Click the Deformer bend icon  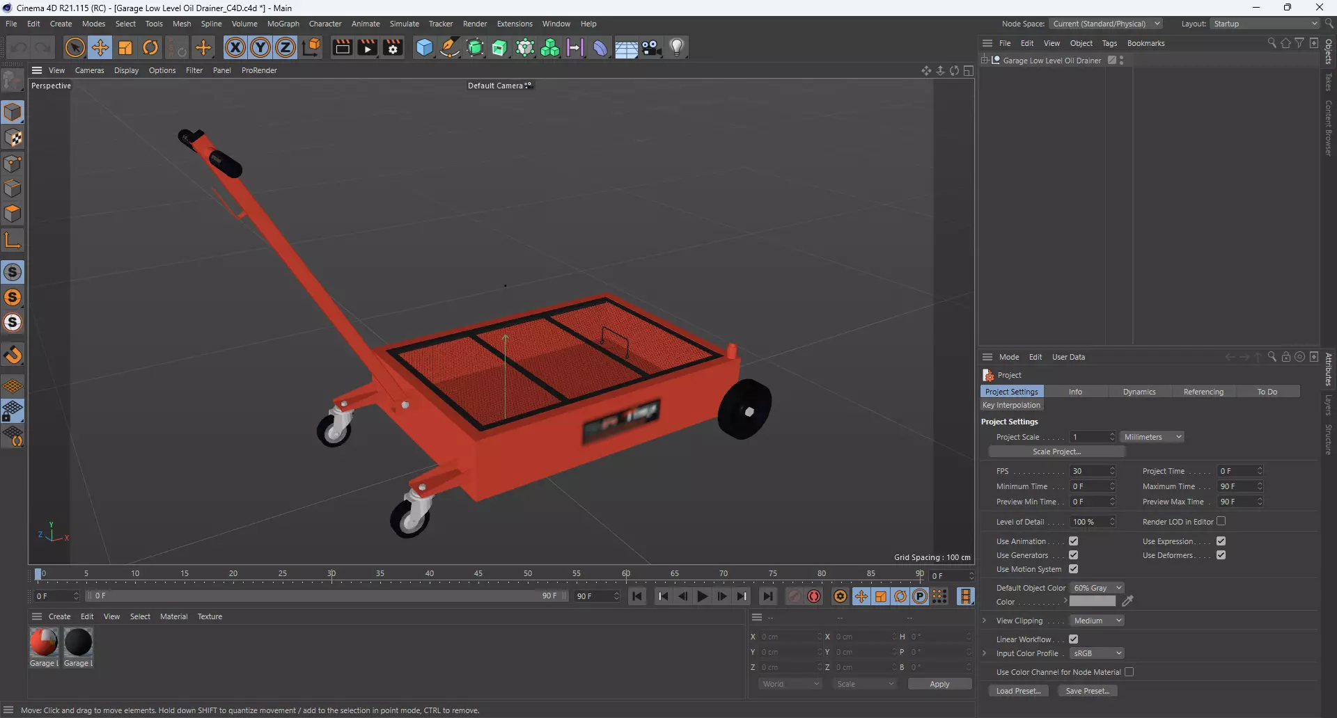[x=600, y=47]
